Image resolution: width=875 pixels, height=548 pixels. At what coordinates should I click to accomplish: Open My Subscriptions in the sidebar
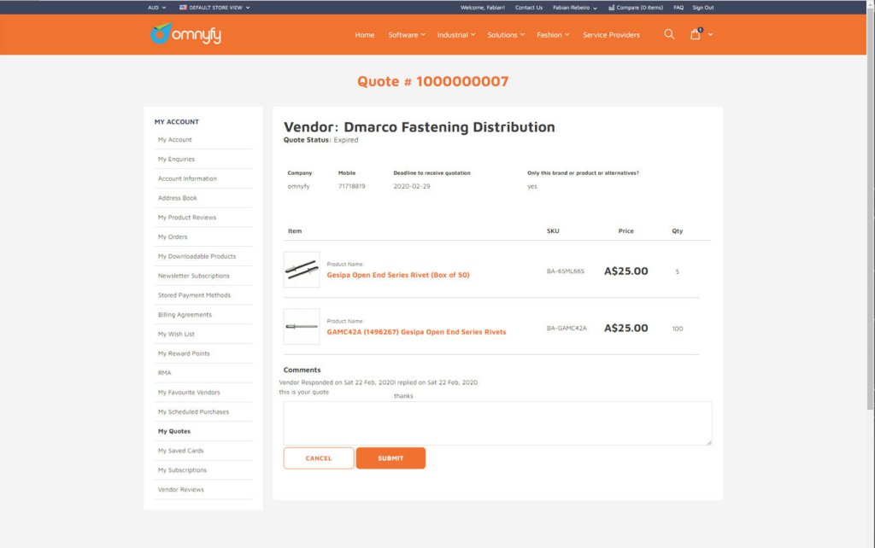pos(182,470)
